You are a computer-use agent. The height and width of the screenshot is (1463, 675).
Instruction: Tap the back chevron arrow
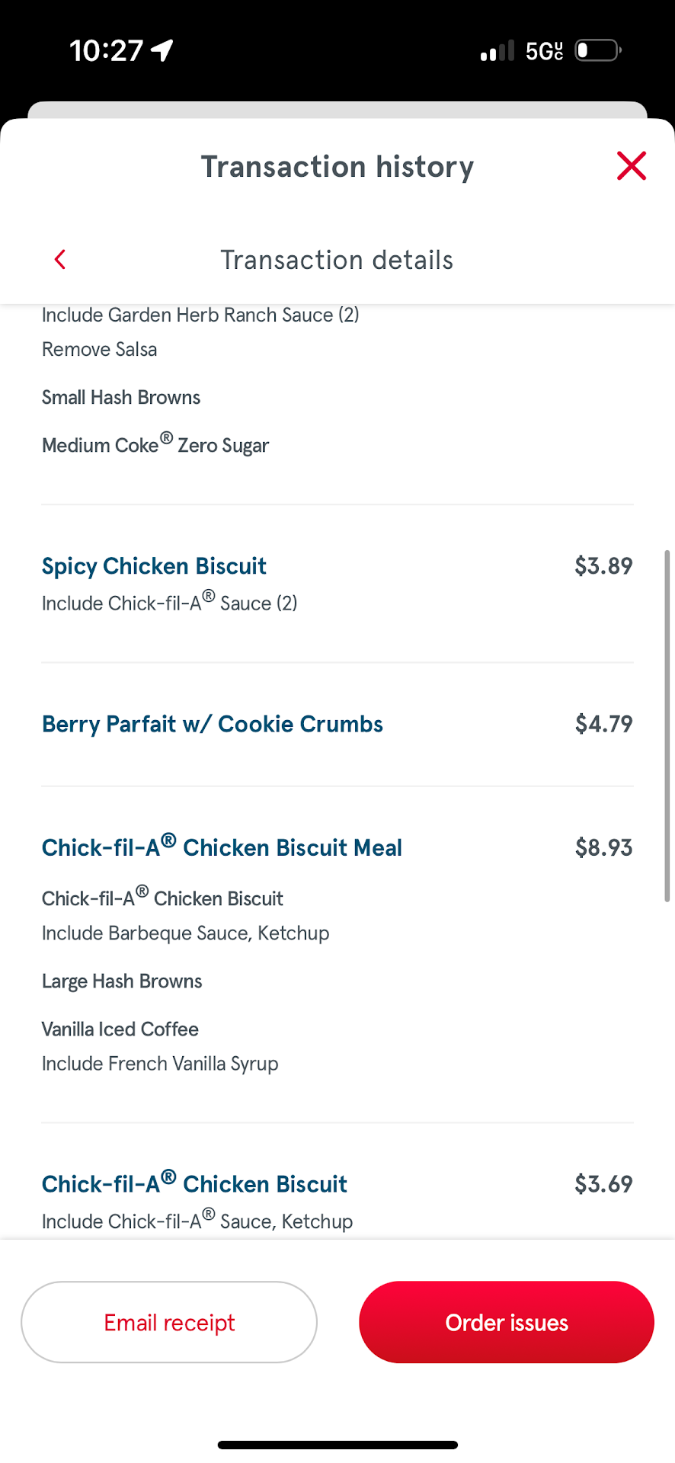click(61, 260)
